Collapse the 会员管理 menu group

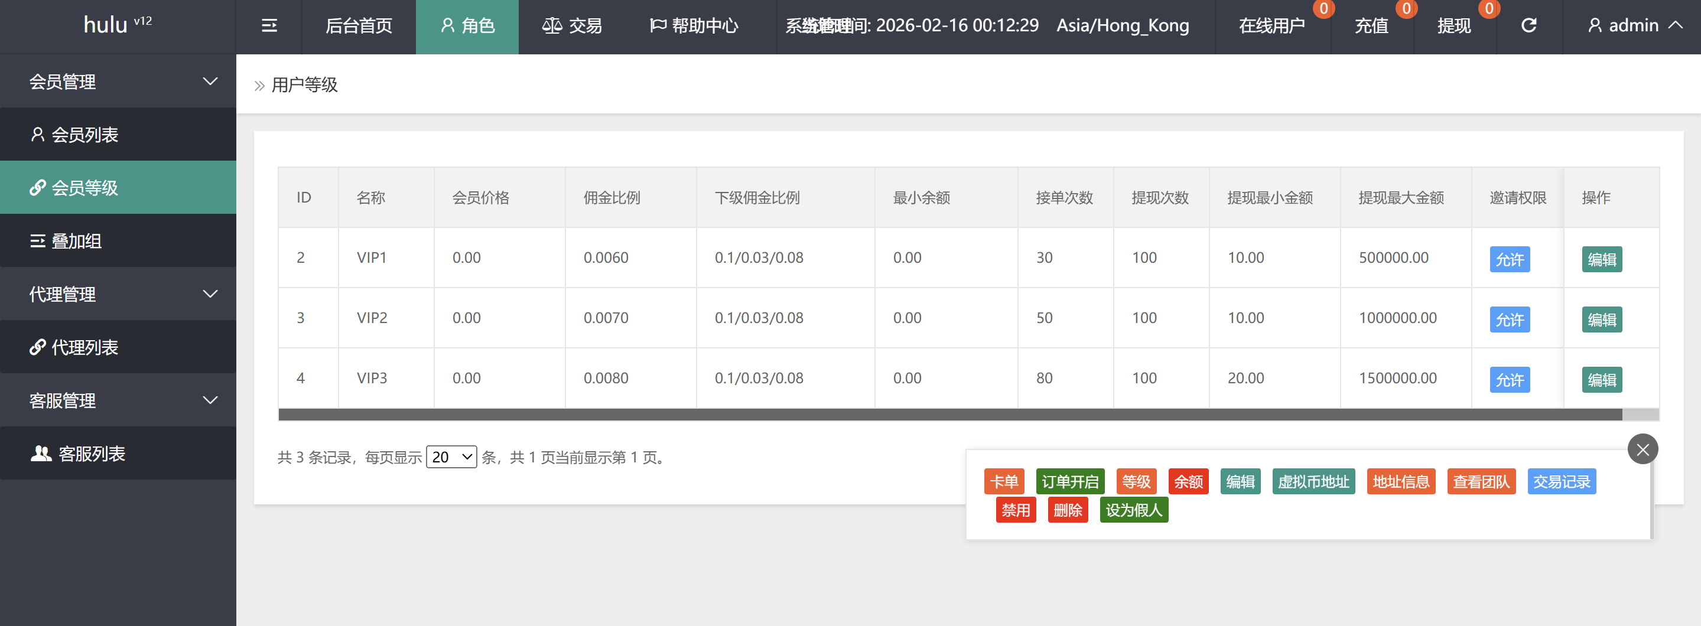pyautogui.click(x=118, y=81)
